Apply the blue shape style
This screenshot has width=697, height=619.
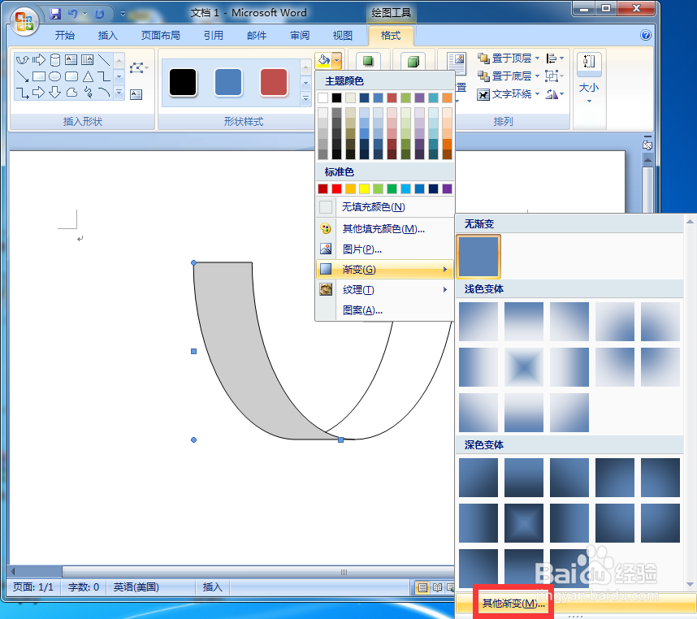point(228,82)
